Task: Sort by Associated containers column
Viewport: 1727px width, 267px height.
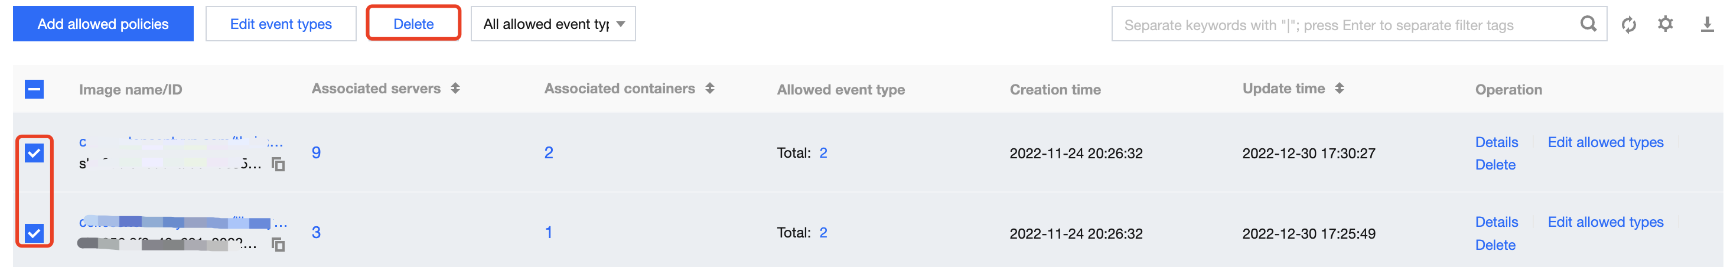Action: pos(709,89)
